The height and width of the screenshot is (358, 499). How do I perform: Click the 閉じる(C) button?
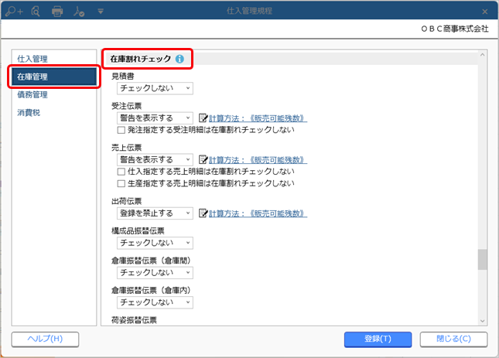tap(453, 339)
